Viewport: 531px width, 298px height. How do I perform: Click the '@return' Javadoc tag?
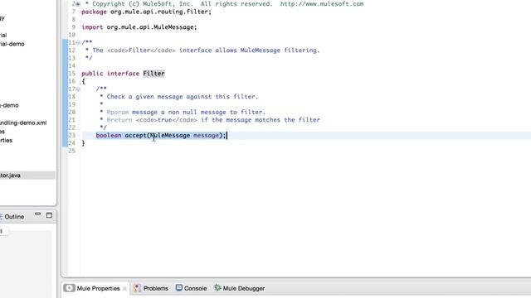(119, 120)
